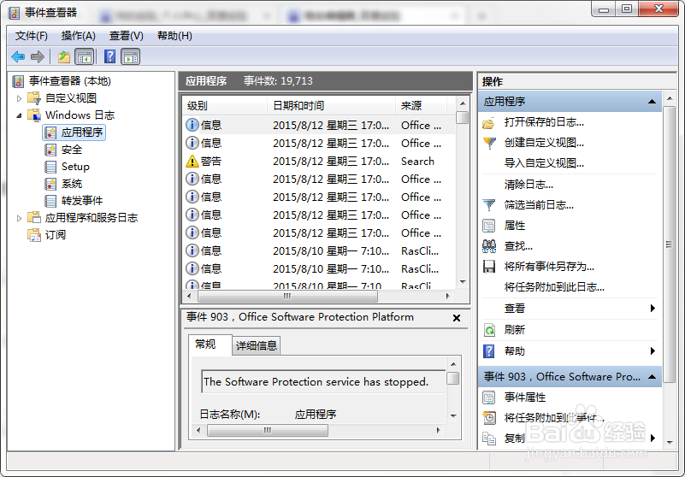Image resolution: width=685 pixels, height=477 pixels.
Task: Expand the 自定义视图 tree node
Action: (x=19, y=98)
